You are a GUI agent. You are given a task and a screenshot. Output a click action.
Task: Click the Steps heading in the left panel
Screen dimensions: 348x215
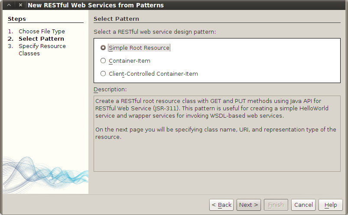17,19
